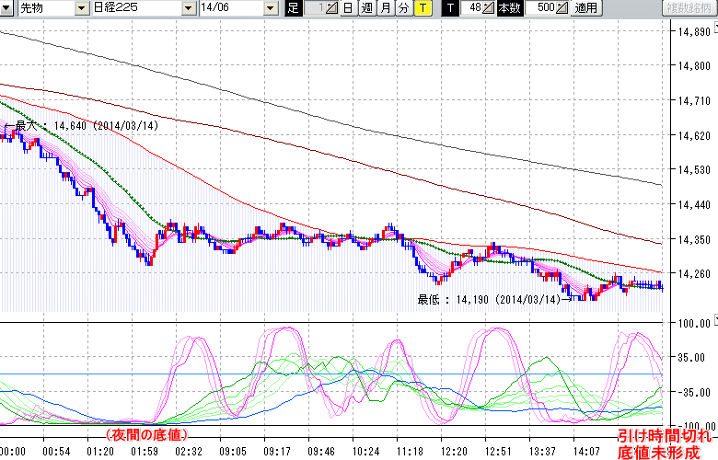Click the 09:05 marker on the time axis
This screenshot has width=718, height=460.
point(231,451)
